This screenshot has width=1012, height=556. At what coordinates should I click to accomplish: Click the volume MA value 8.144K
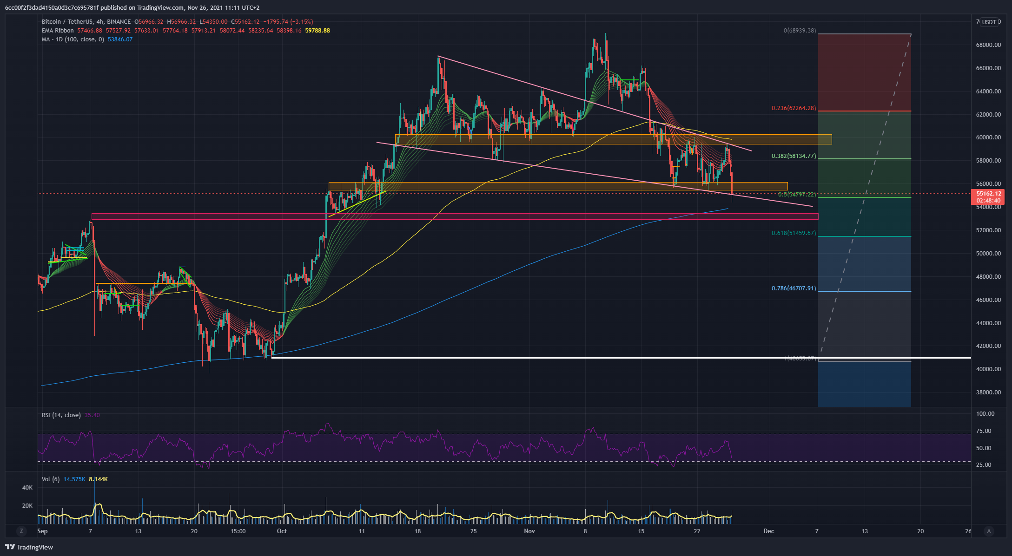(98, 479)
